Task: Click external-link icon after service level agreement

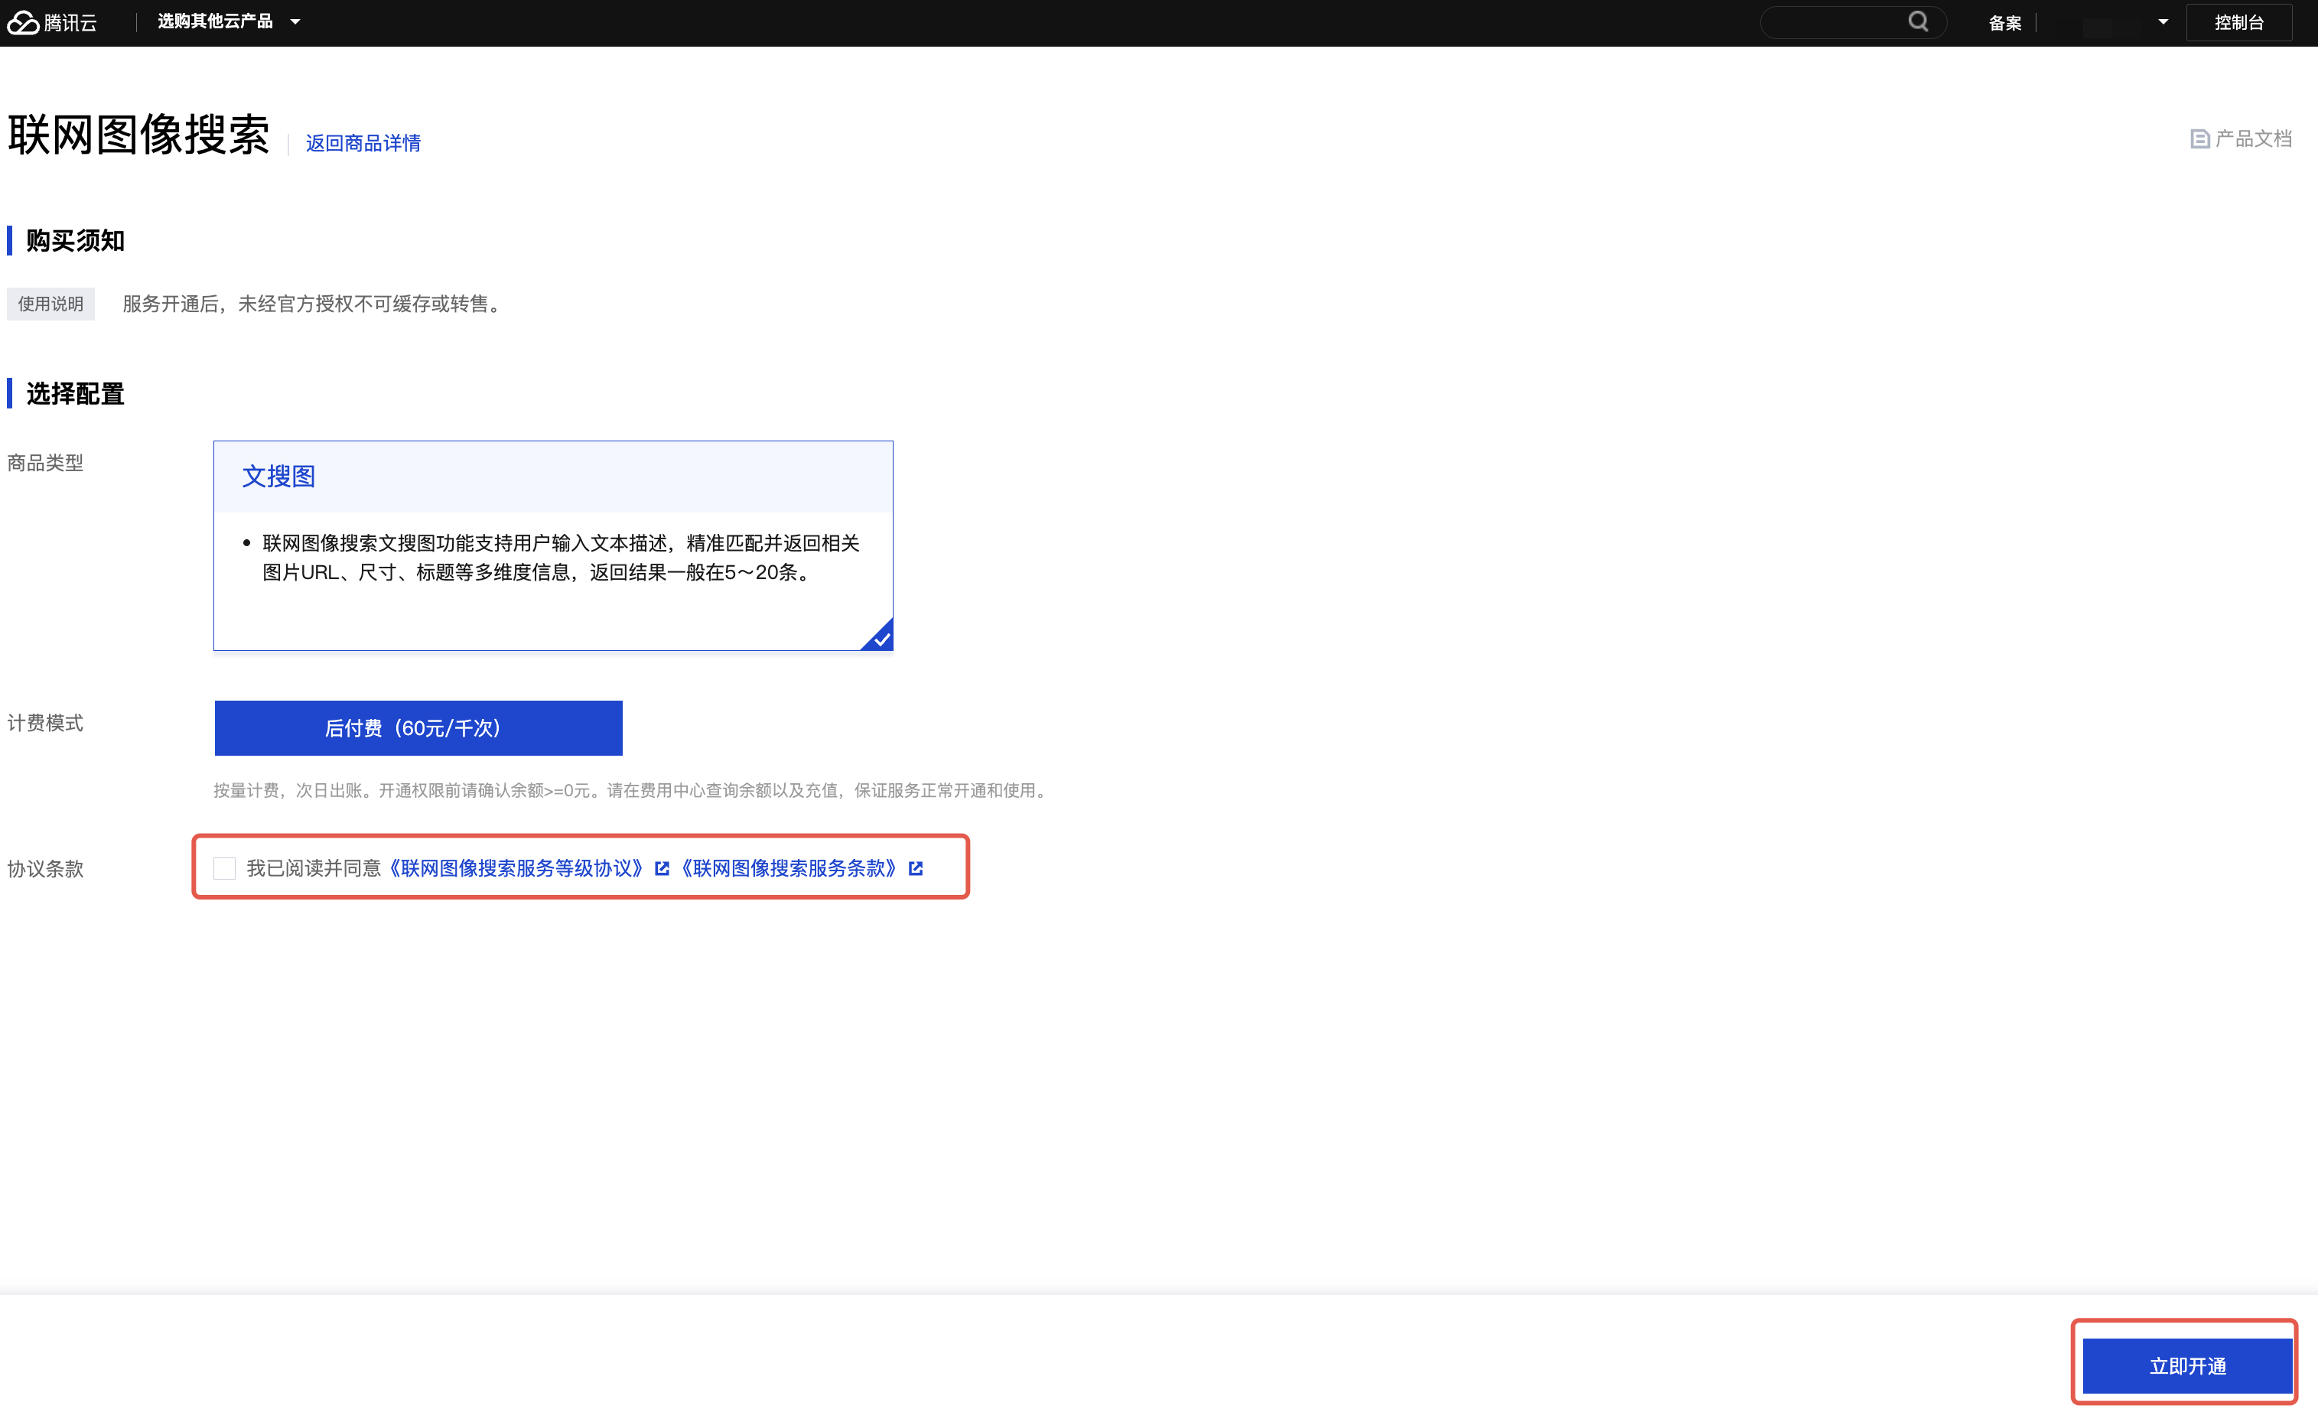Action: pyautogui.click(x=663, y=868)
